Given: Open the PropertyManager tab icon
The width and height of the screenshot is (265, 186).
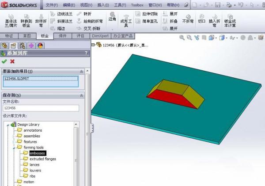Looking at the screenshot, I should pos(13,46).
